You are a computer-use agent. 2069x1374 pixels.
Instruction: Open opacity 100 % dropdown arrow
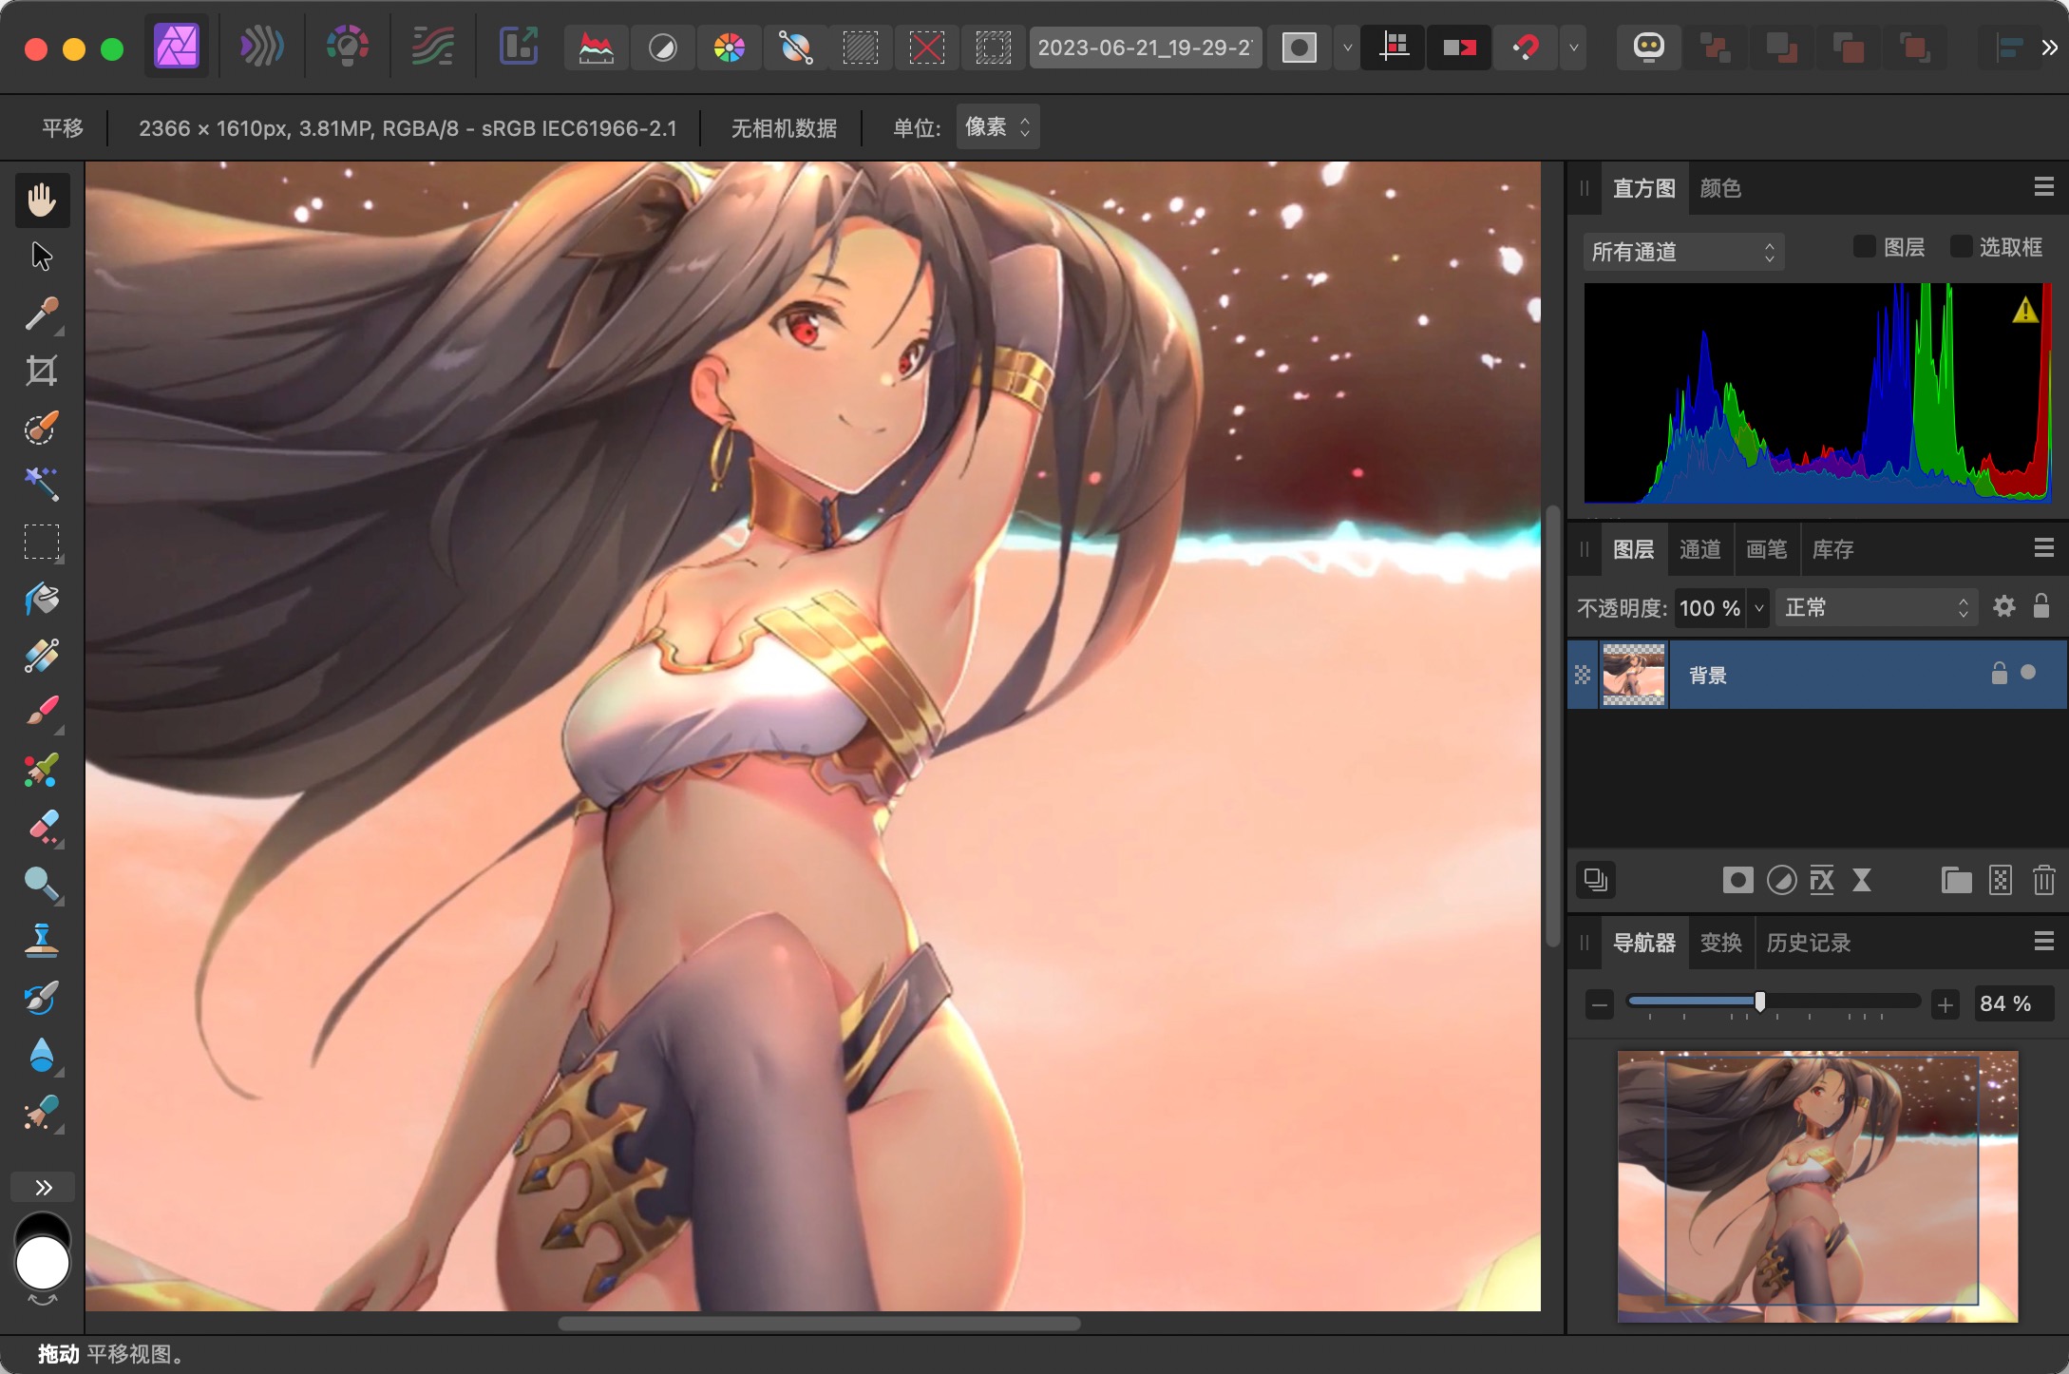point(1759,608)
